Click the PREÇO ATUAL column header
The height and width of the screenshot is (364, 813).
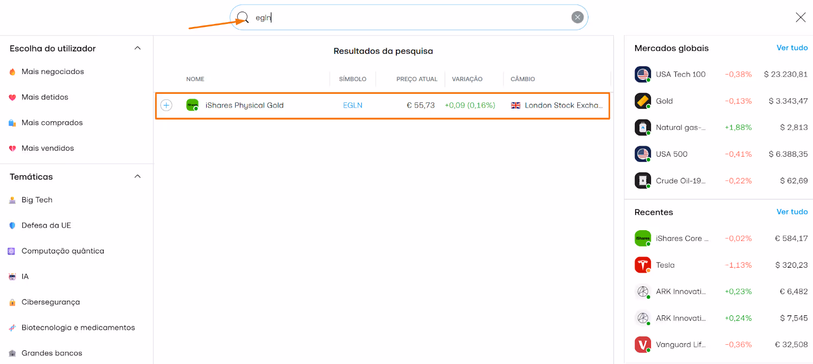(417, 79)
